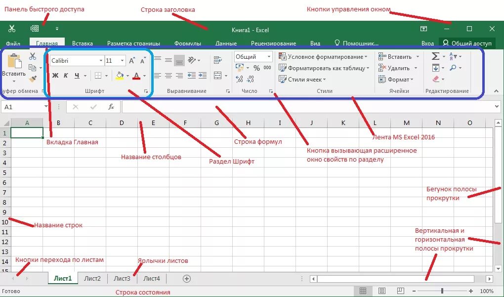Switch to the Разметка страницы tab
The height and width of the screenshot is (297, 504).
point(133,43)
